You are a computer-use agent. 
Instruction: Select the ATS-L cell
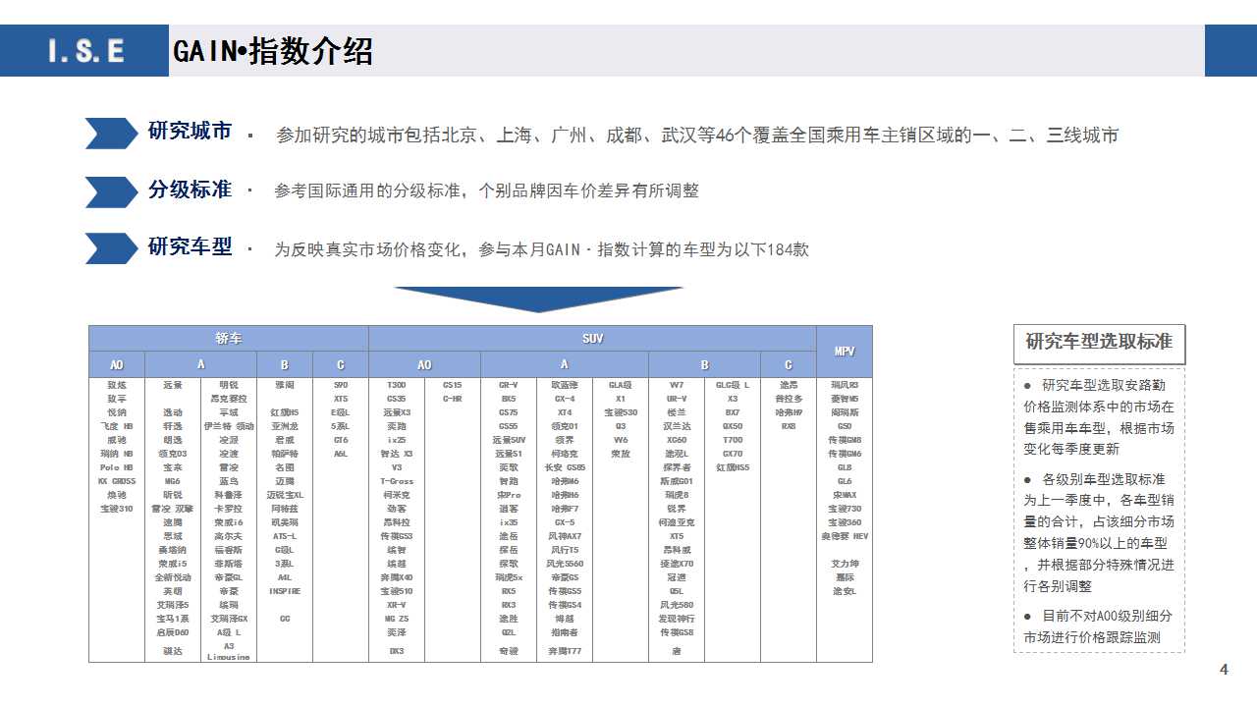coord(285,537)
